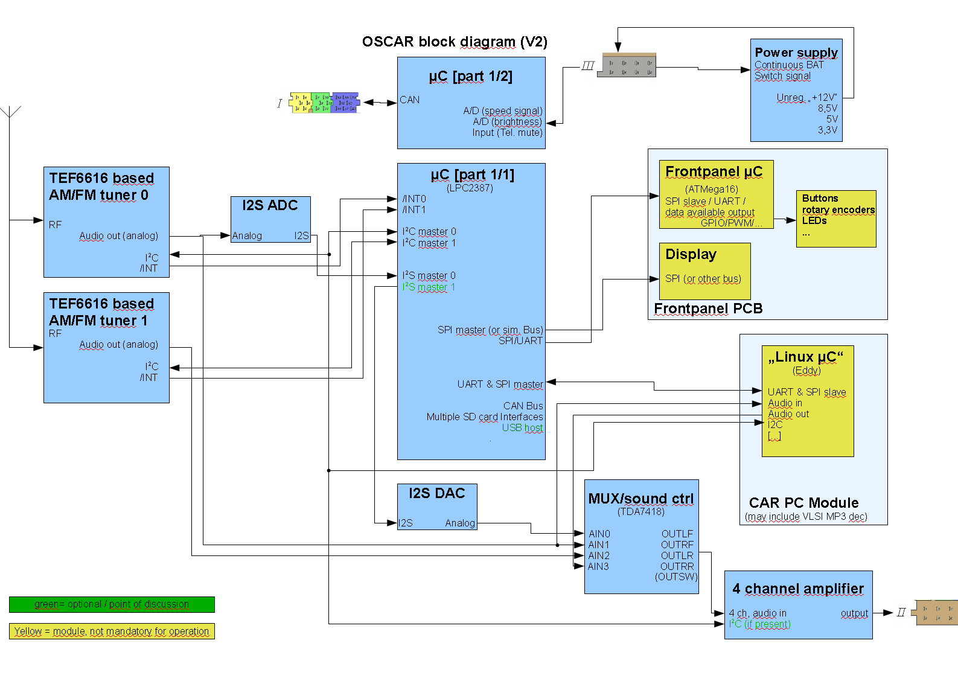Click the AIN3 input label
958x678 pixels.
pos(599,566)
